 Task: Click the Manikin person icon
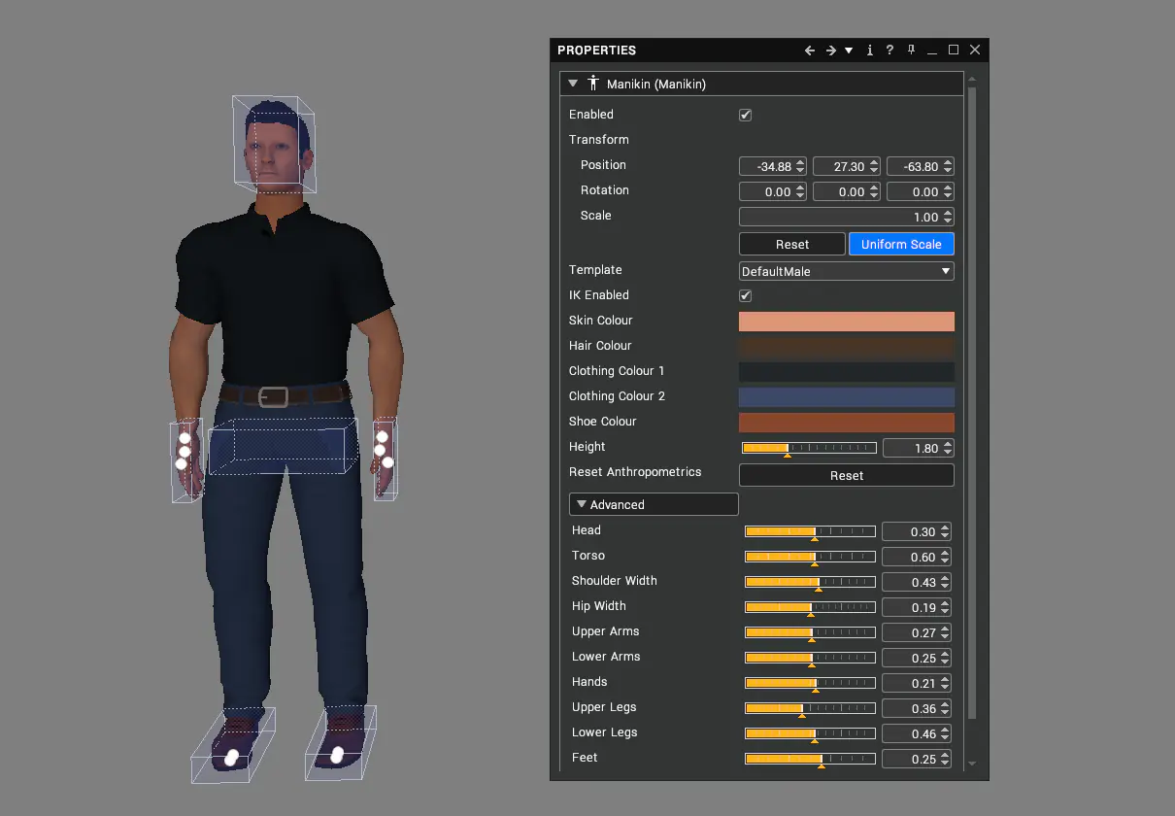593,85
